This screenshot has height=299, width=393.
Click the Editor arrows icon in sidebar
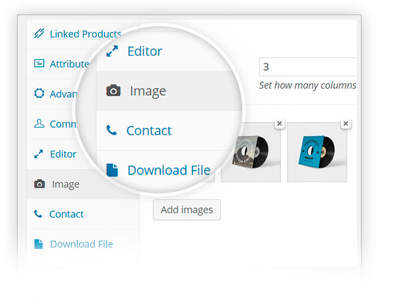tap(39, 154)
